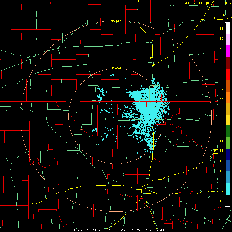Click the white swatch in the tops legend
This screenshot has height=232, width=232.
click(x=228, y=28)
